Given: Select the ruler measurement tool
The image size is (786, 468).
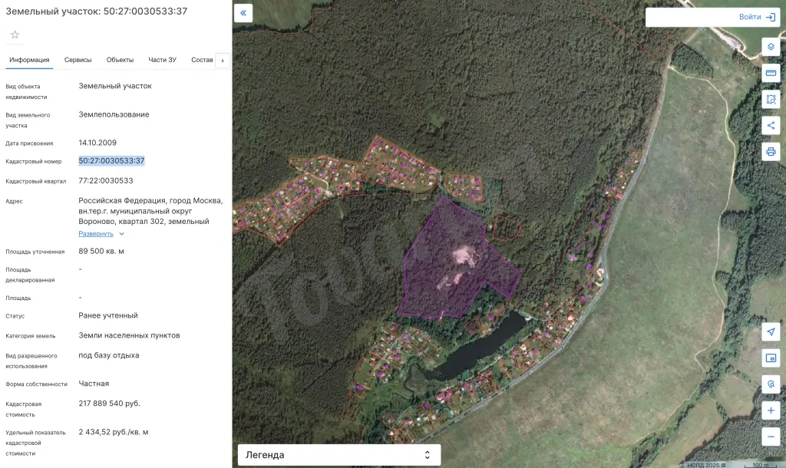Looking at the screenshot, I should [771, 73].
